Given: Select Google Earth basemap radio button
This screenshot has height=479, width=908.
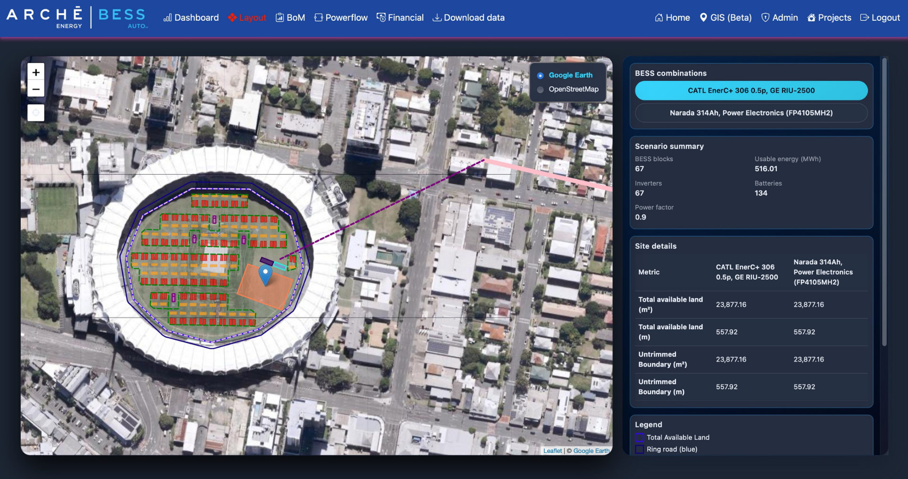Looking at the screenshot, I should (541, 76).
